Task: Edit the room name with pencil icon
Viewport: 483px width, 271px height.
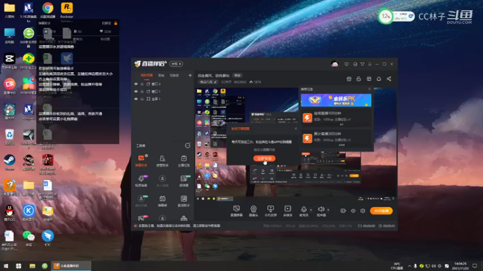Action: [x=216, y=82]
